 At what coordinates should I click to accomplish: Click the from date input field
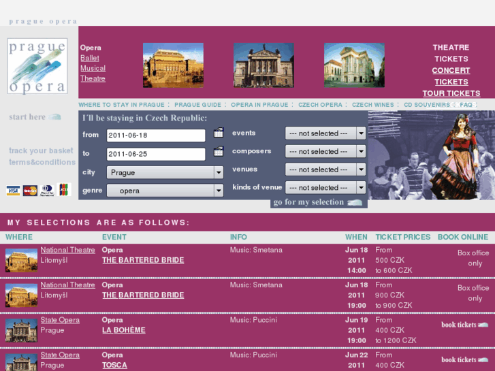point(156,135)
